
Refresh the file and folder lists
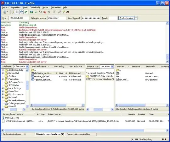[31, 12]
